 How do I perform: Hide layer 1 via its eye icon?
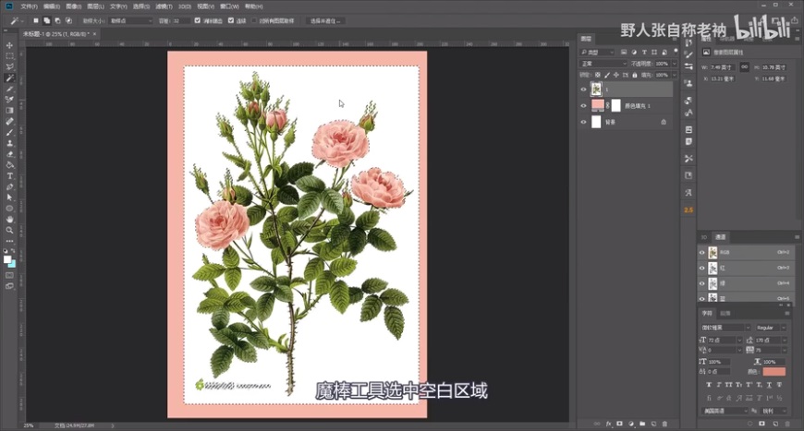(583, 90)
